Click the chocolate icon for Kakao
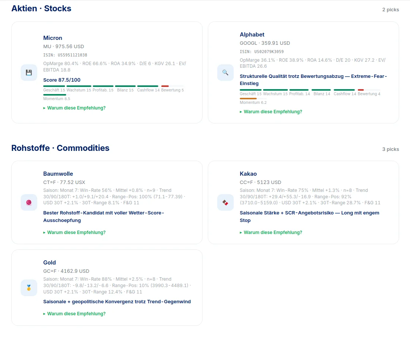Screen dimensions: 410x342 [x=225, y=202]
